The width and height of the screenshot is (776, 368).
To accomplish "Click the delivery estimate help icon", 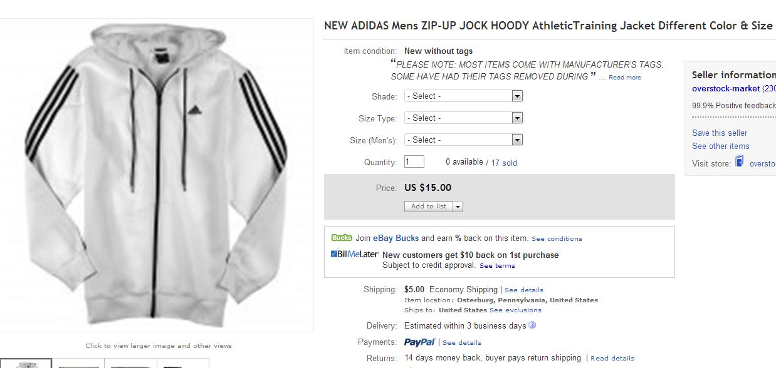I will point(532,325).
